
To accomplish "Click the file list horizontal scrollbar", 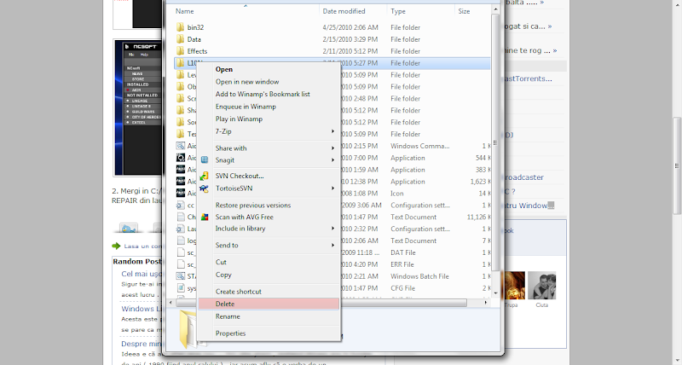I will pyautogui.click(x=321, y=303).
